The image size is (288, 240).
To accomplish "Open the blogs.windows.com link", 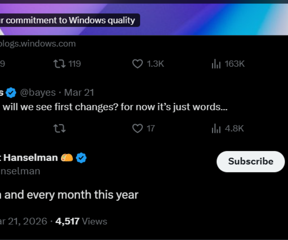I will (x=38, y=44).
